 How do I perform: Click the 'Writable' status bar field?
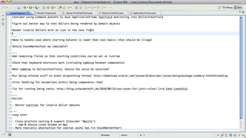coord(105,135)
